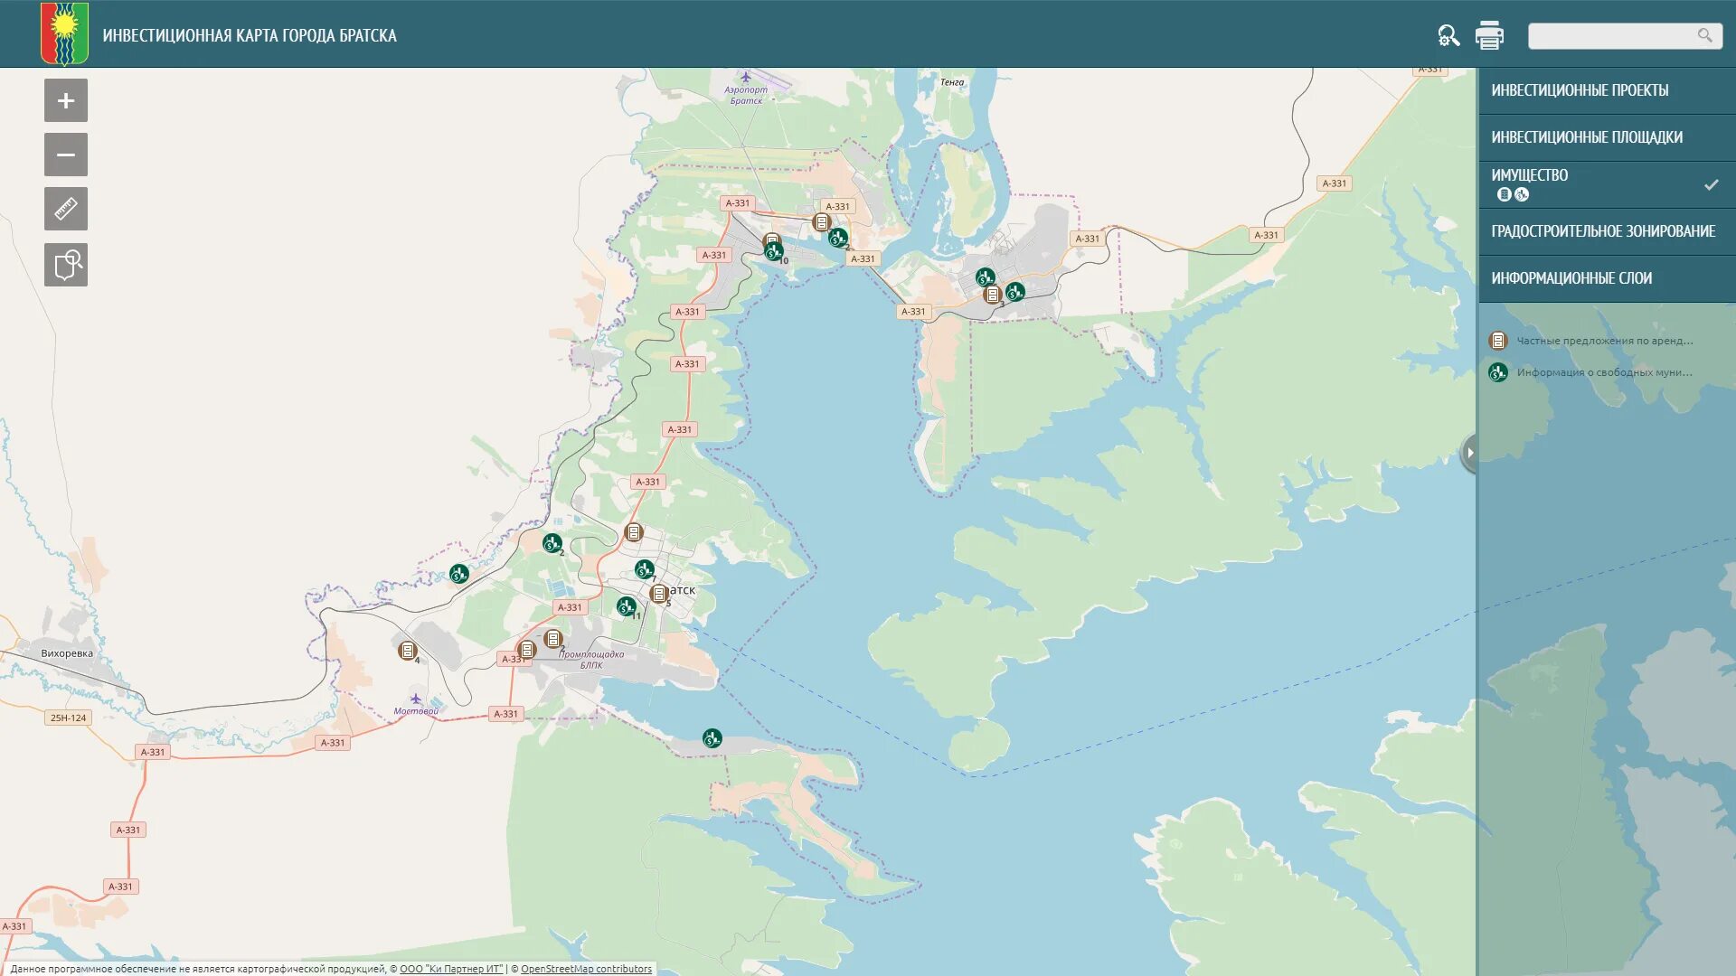This screenshot has width=1736, height=976.
Task: Click green property marker numbered 7
Action: 644,569
